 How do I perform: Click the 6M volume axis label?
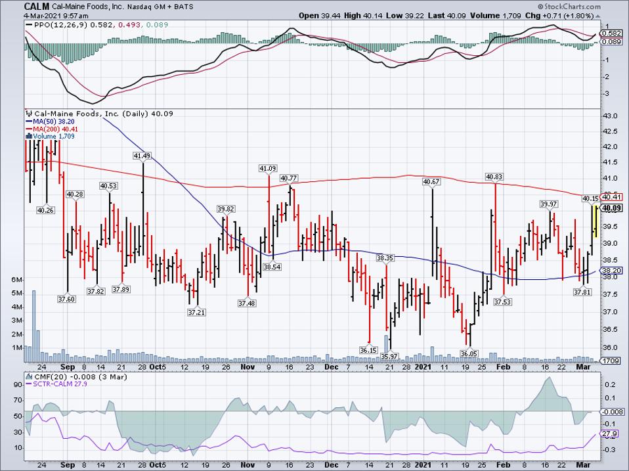coord(16,280)
